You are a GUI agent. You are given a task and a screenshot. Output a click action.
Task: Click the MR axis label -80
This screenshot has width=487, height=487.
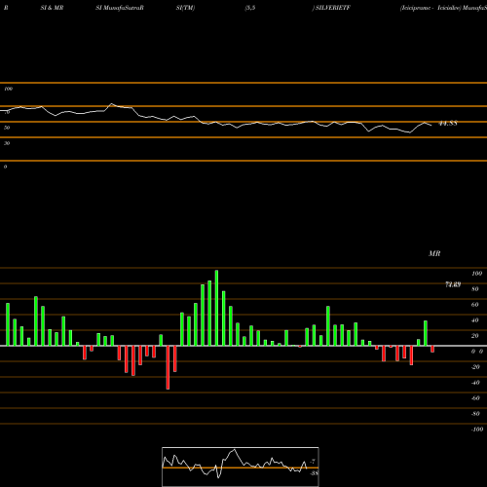(x=475, y=414)
